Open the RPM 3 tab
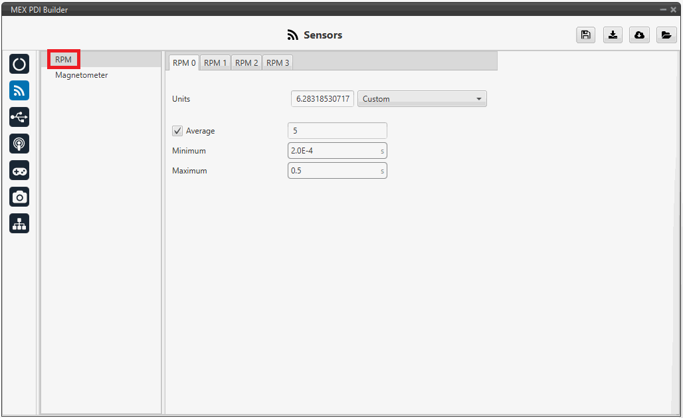Image resolution: width=683 pixels, height=418 pixels. (278, 62)
